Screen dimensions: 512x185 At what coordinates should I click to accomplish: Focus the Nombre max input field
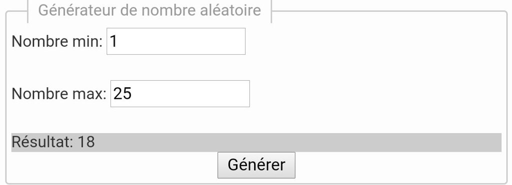180,94
